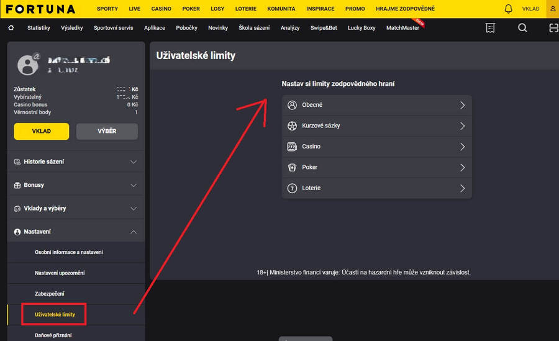The image size is (559, 341).
Task: Click yellow VKLAD deposit button
Action: [x=42, y=131]
